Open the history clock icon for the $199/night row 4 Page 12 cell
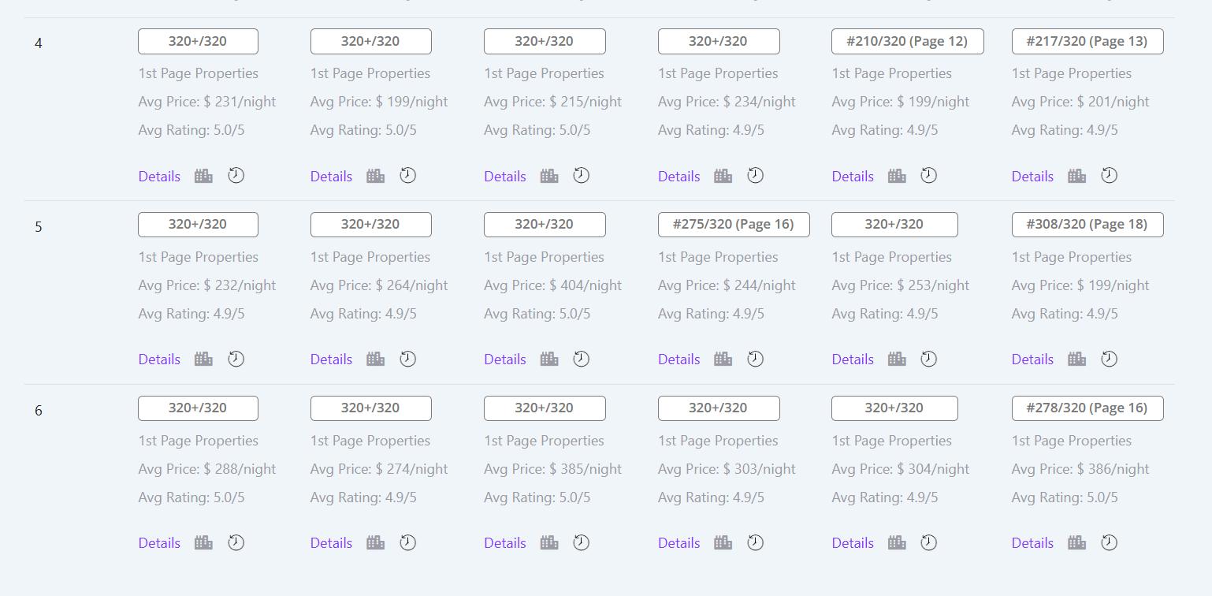This screenshot has height=596, width=1212. click(929, 176)
